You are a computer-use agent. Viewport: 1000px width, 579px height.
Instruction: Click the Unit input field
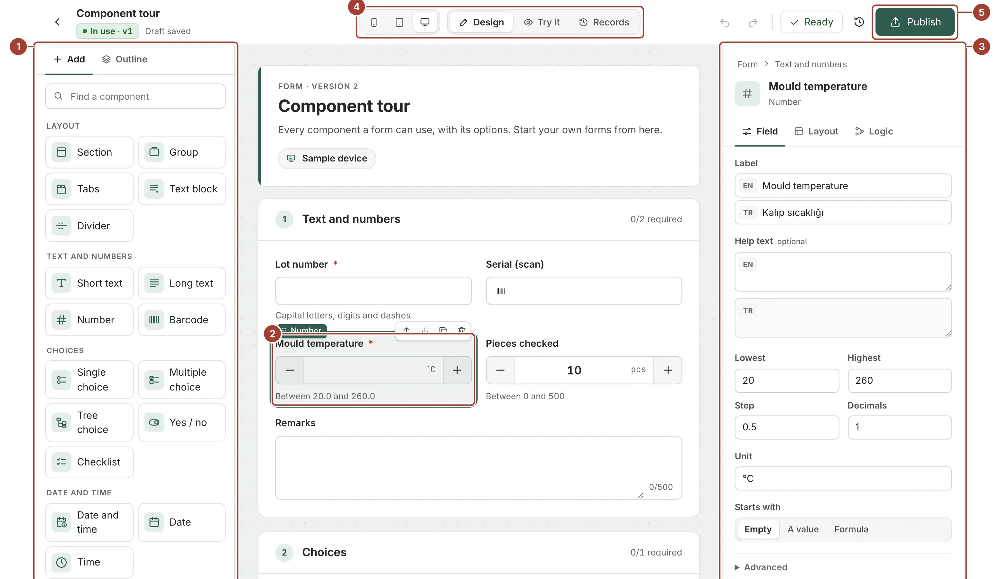[x=843, y=478]
